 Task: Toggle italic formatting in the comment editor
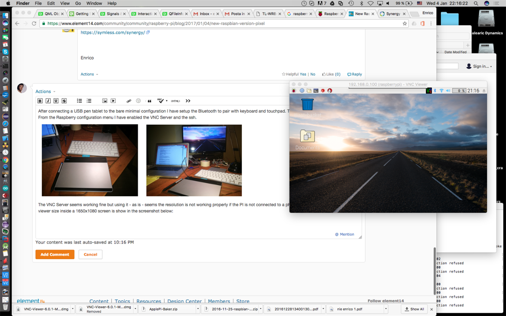pyautogui.click(x=48, y=101)
